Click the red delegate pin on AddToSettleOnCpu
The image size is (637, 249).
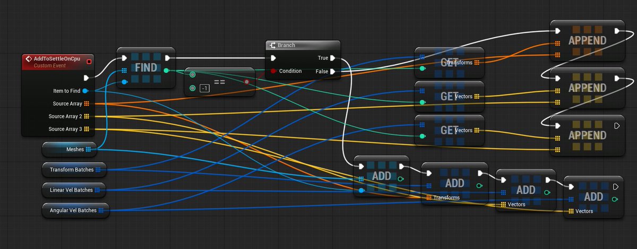(89, 62)
